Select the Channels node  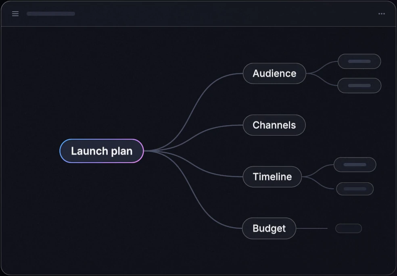pos(274,125)
